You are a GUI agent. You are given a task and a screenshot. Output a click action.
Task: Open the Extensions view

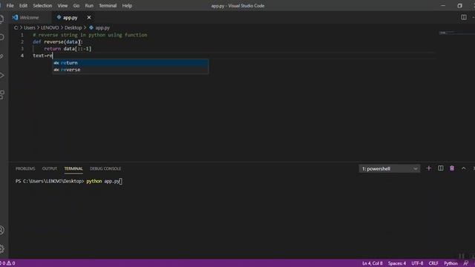click(1, 94)
